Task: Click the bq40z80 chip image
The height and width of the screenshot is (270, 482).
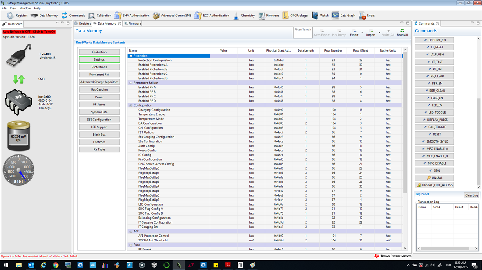Action: (x=18, y=102)
